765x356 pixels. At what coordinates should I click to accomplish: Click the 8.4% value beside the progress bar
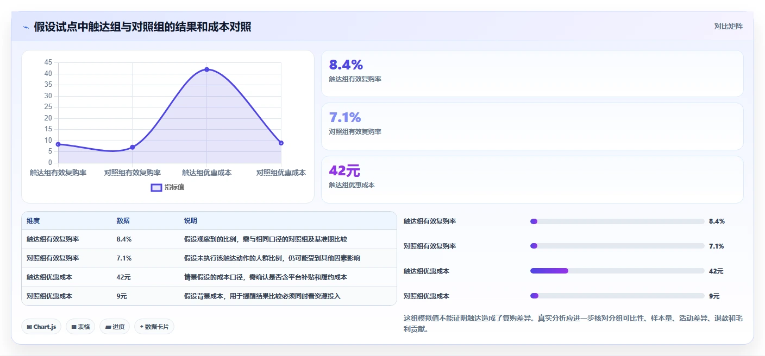pyautogui.click(x=717, y=221)
